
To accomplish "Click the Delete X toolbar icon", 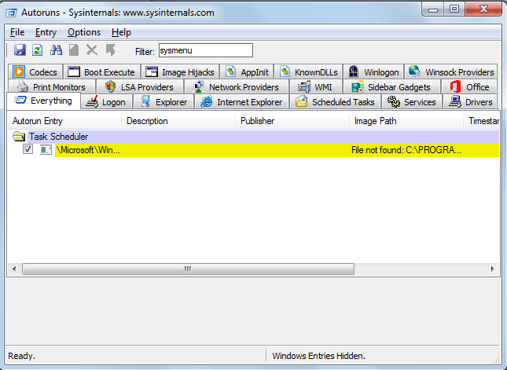I will coord(92,50).
